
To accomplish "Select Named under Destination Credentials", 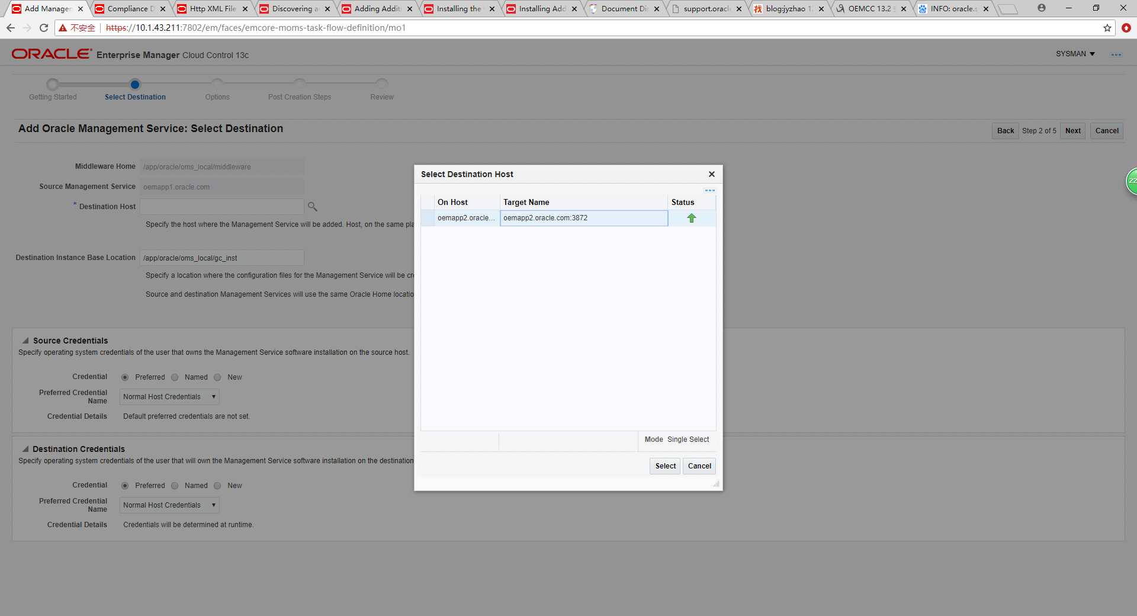I will 175,486.
